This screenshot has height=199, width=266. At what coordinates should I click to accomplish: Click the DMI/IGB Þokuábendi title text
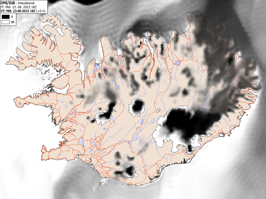tap(18, 3)
